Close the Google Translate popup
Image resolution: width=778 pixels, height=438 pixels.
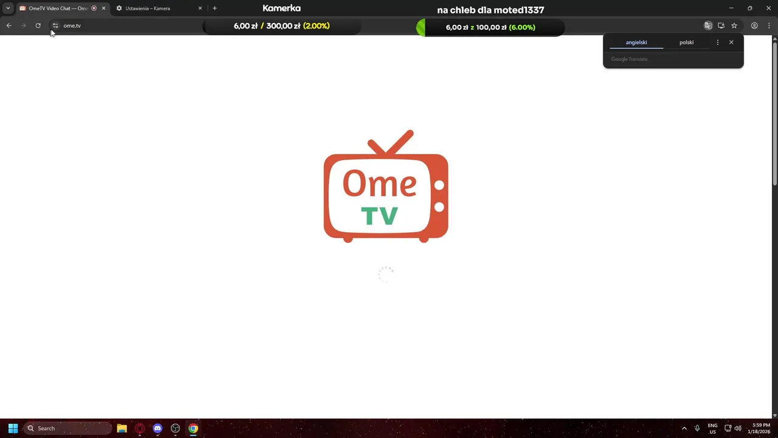coord(731,43)
